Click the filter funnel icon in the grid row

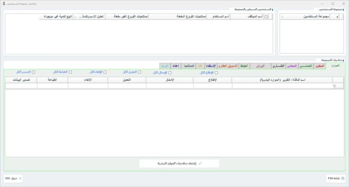coord(334,86)
